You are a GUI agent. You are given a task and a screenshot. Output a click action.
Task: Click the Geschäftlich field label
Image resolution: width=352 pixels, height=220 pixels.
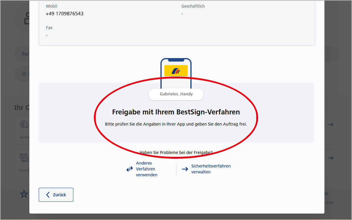pos(193,6)
